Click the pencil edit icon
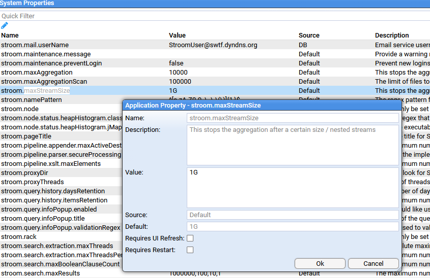This screenshot has width=430, height=278. pos(5,25)
